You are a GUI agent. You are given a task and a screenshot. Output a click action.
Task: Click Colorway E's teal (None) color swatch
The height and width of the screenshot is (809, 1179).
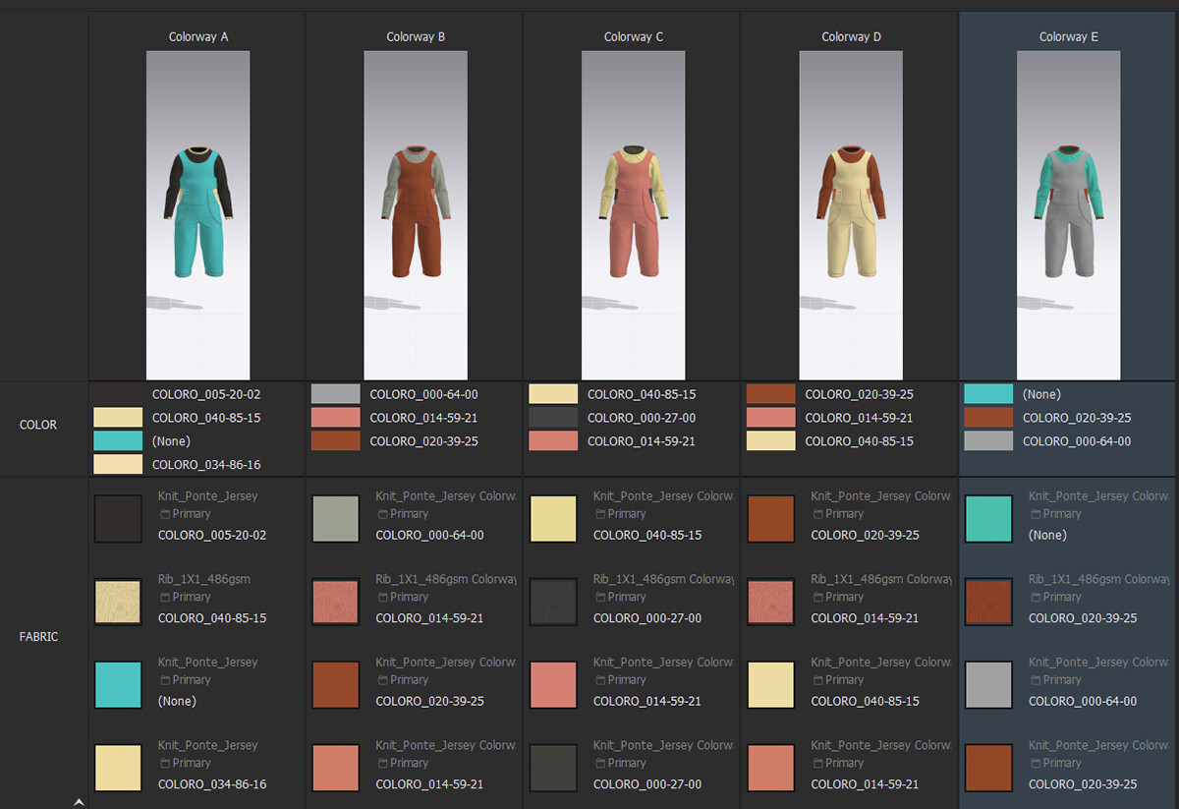pyautogui.click(x=988, y=394)
